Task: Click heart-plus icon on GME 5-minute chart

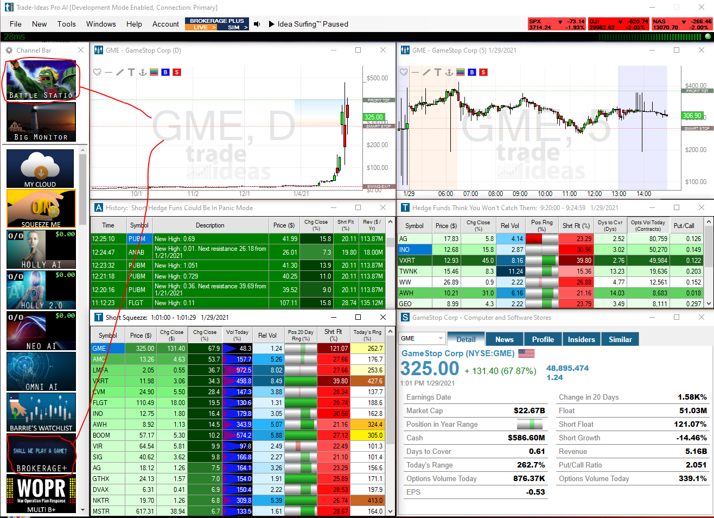Action: tap(404, 72)
